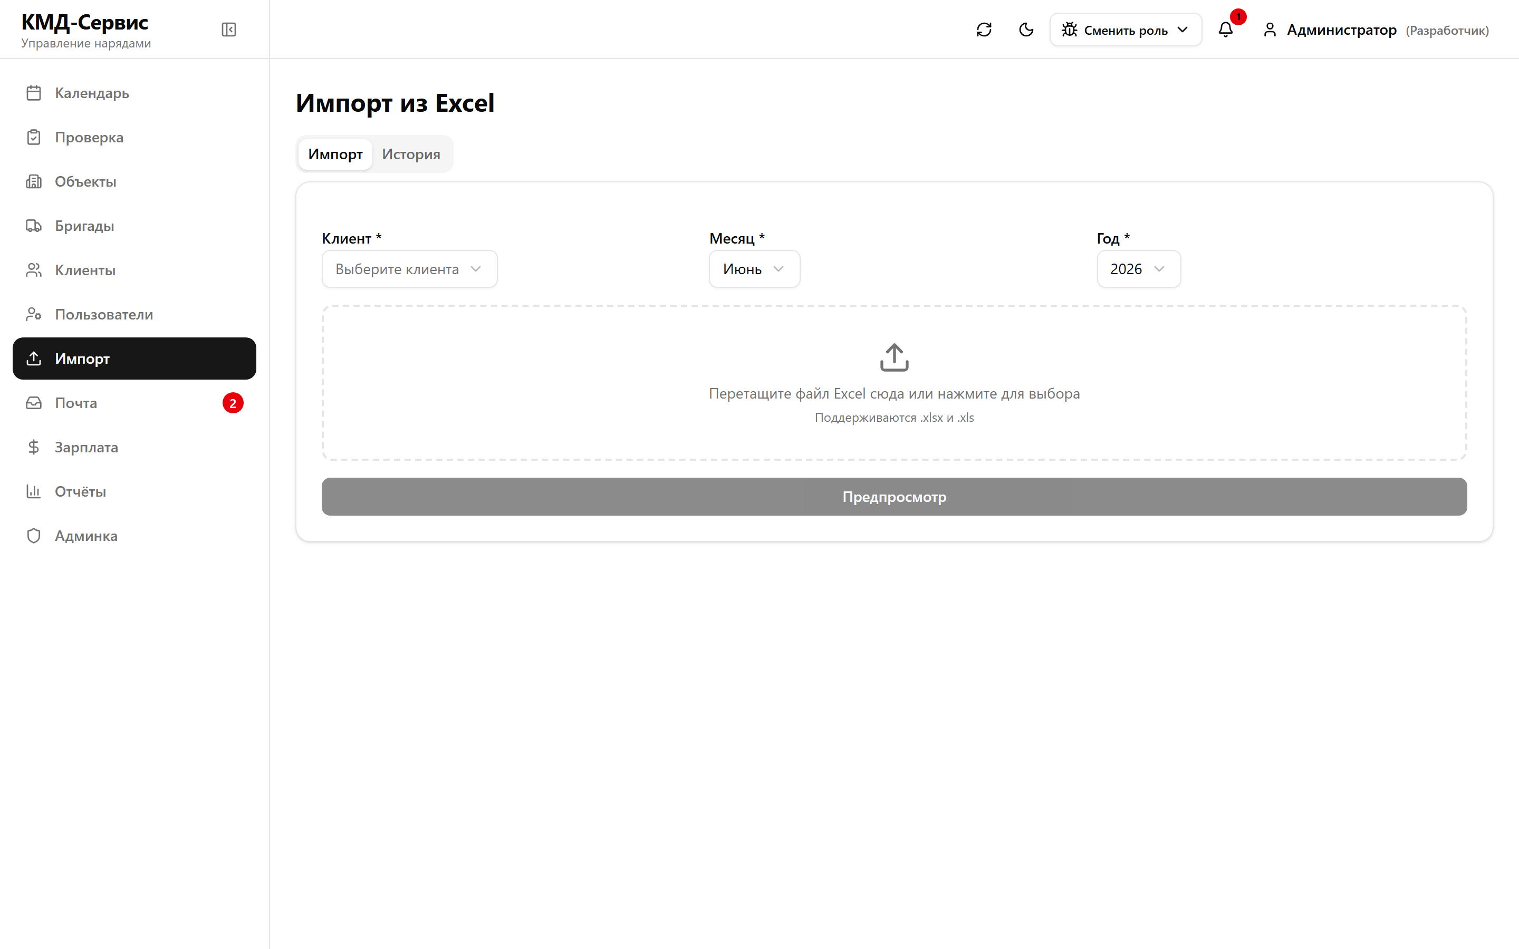Click the Бригады truck icon
The height and width of the screenshot is (949, 1519).
[34, 226]
